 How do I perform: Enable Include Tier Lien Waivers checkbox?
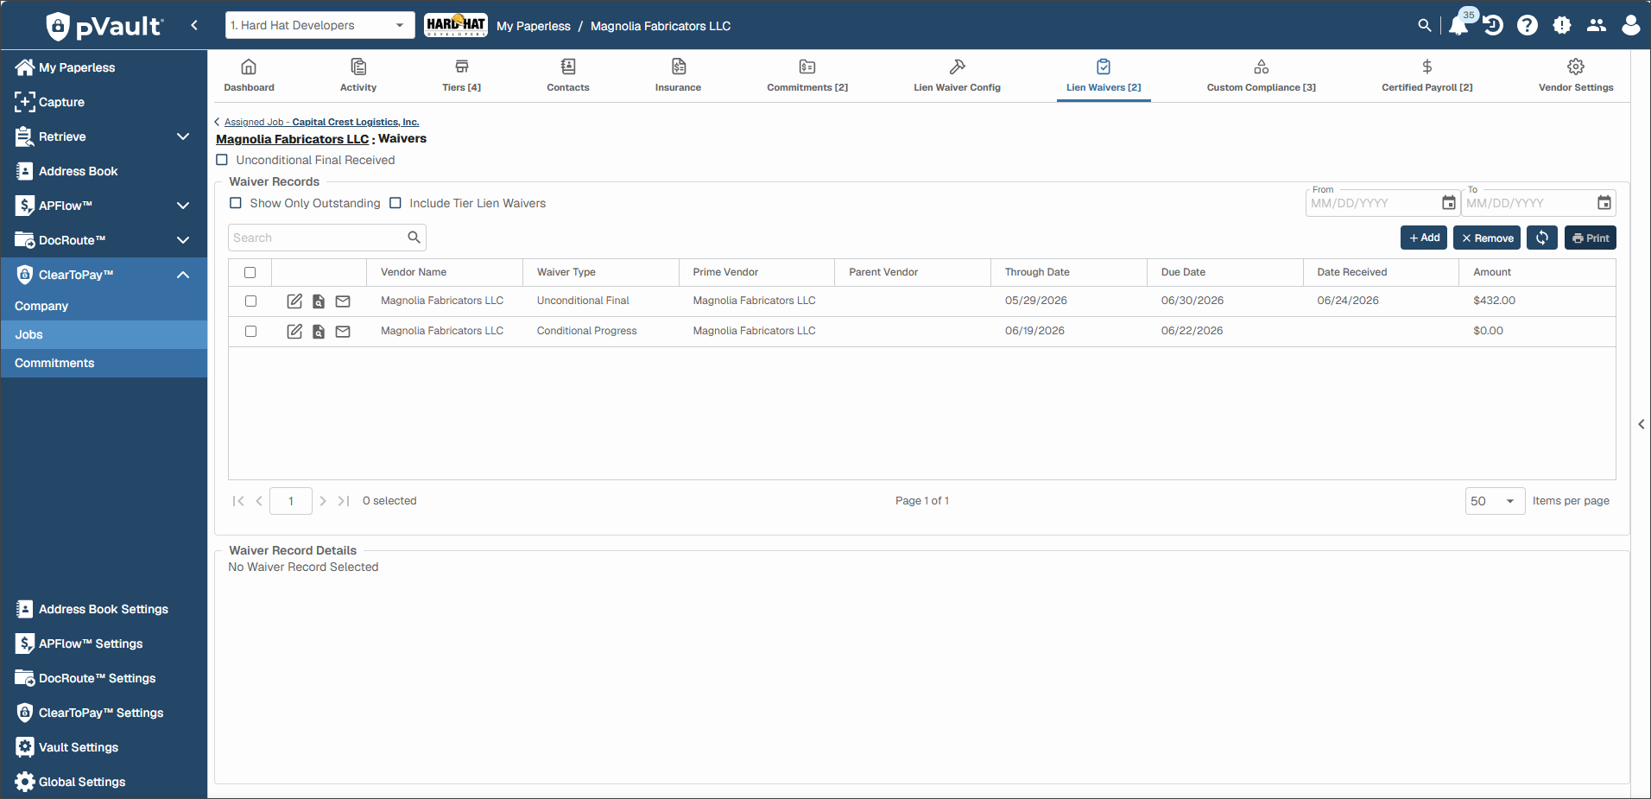(x=395, y=203)
